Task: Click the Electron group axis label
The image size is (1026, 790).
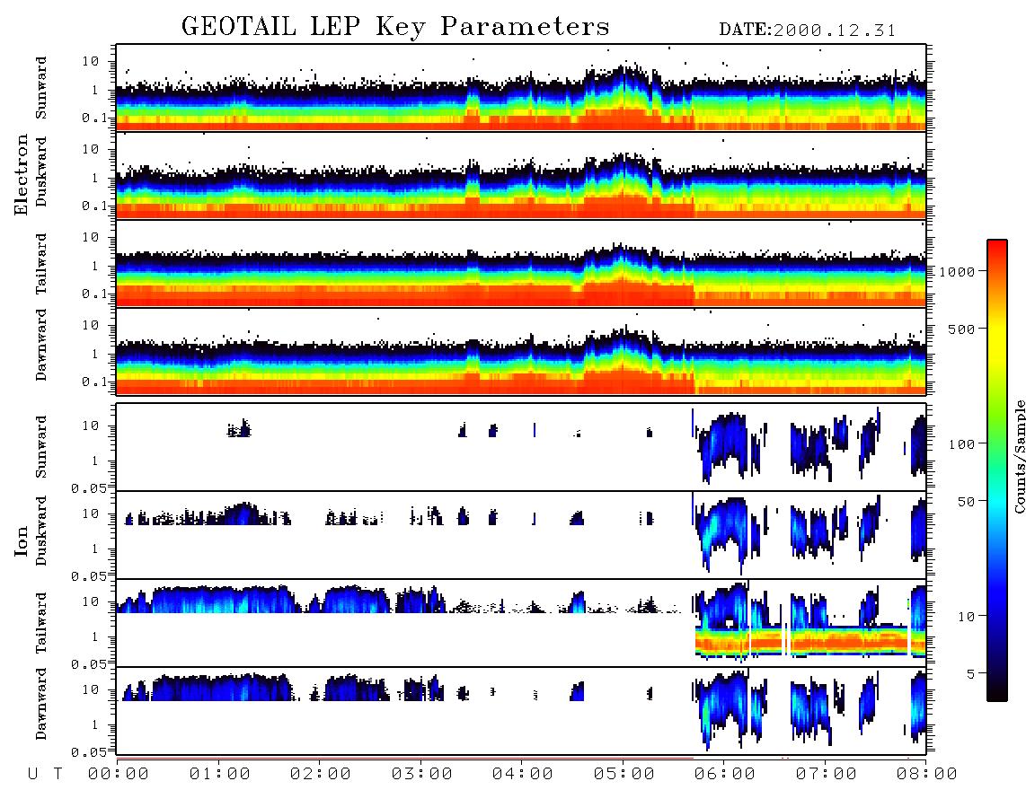Action: [x=22, y=174]
